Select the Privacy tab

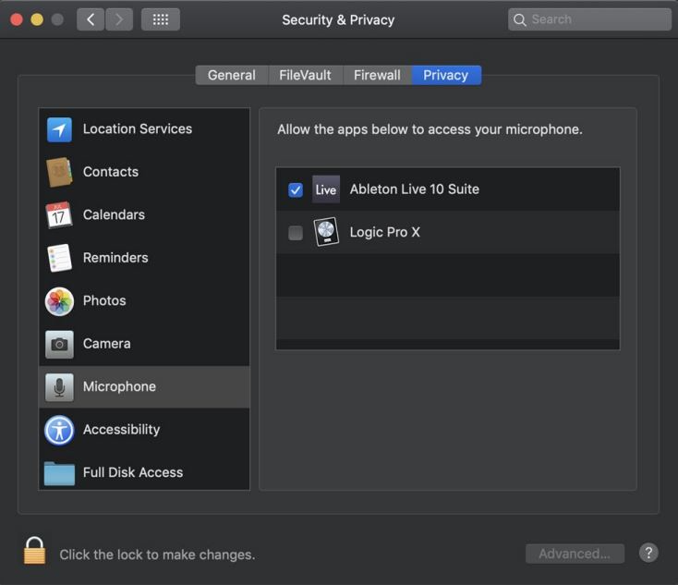coord(446,75)
